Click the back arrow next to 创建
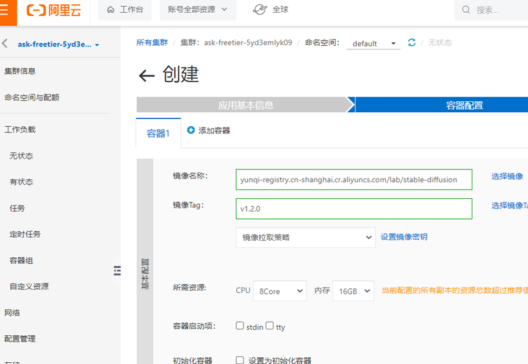The width and height of the screenshot is (528, 364). (145, 74)
